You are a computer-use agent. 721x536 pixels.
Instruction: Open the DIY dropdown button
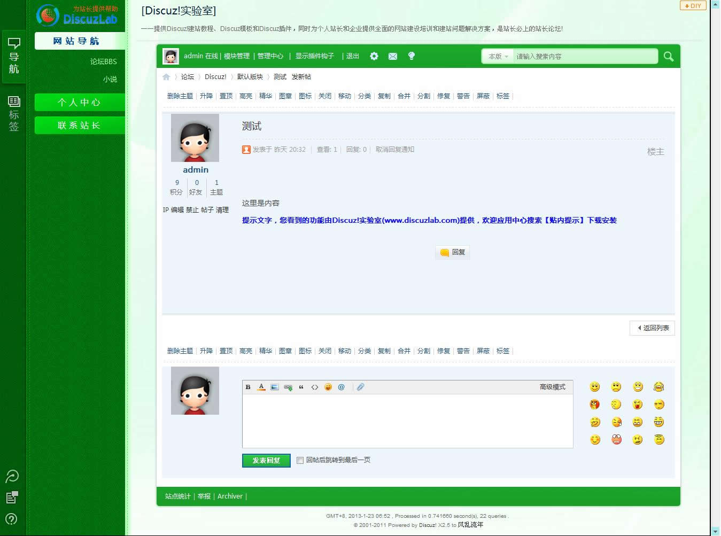coord(693,6)
